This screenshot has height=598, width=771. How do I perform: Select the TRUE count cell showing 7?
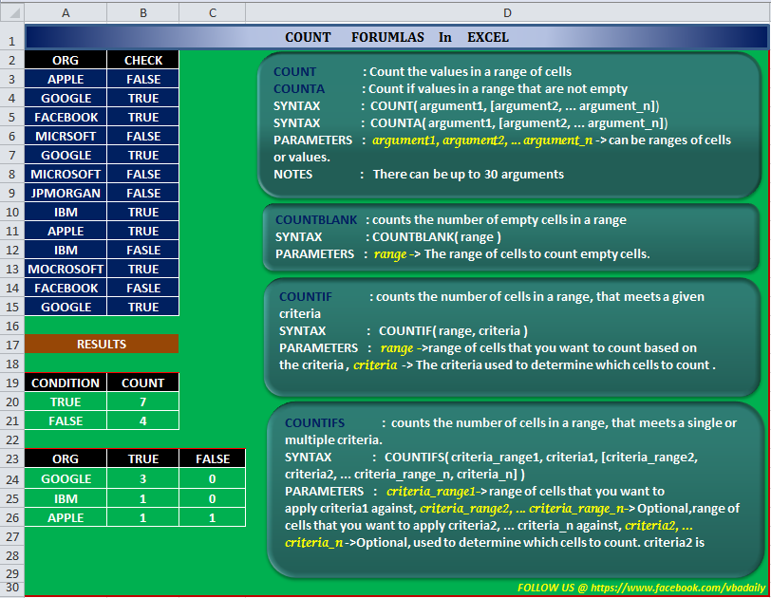143,402
